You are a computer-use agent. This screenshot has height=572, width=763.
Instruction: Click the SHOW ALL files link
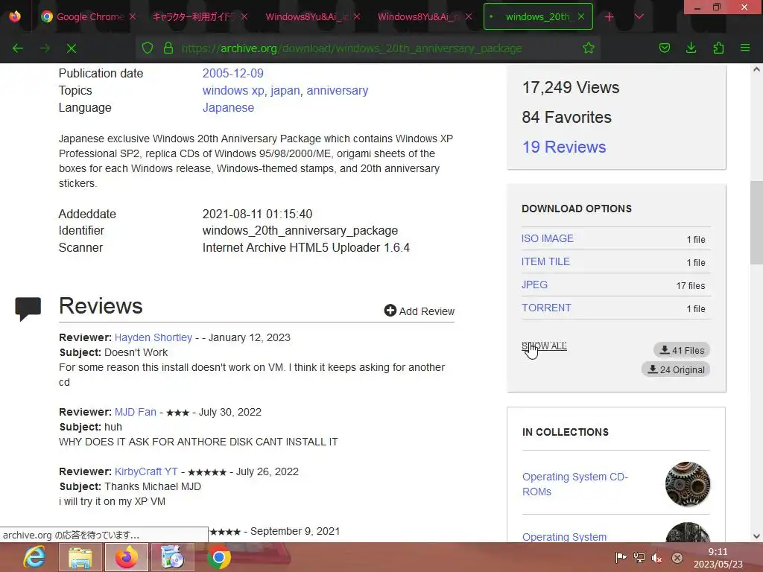tap(544, 346)
